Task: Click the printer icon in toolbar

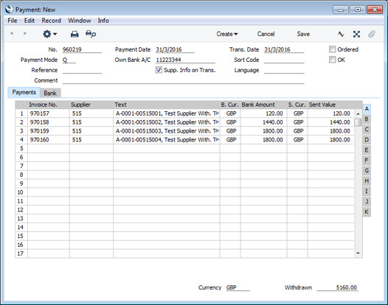Action: [75, 34]
